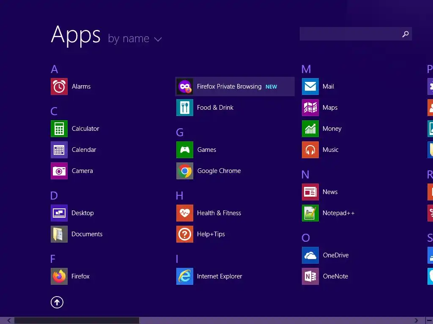Launch the Maps app icon
This screenshot has height=324, width=433.
point(310,108)
